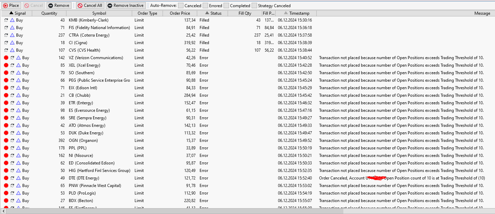The height and width of the screenshot is (214, 495).
Task: Click the 'VZ (Verizon Communications)' symbol cell
Action: (x=96, y=58)
